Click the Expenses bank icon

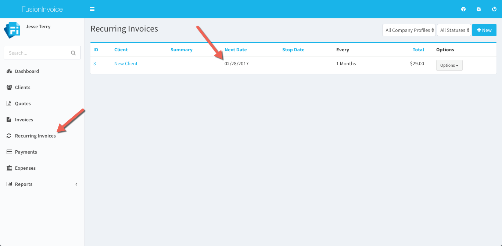tap(9, 168)
